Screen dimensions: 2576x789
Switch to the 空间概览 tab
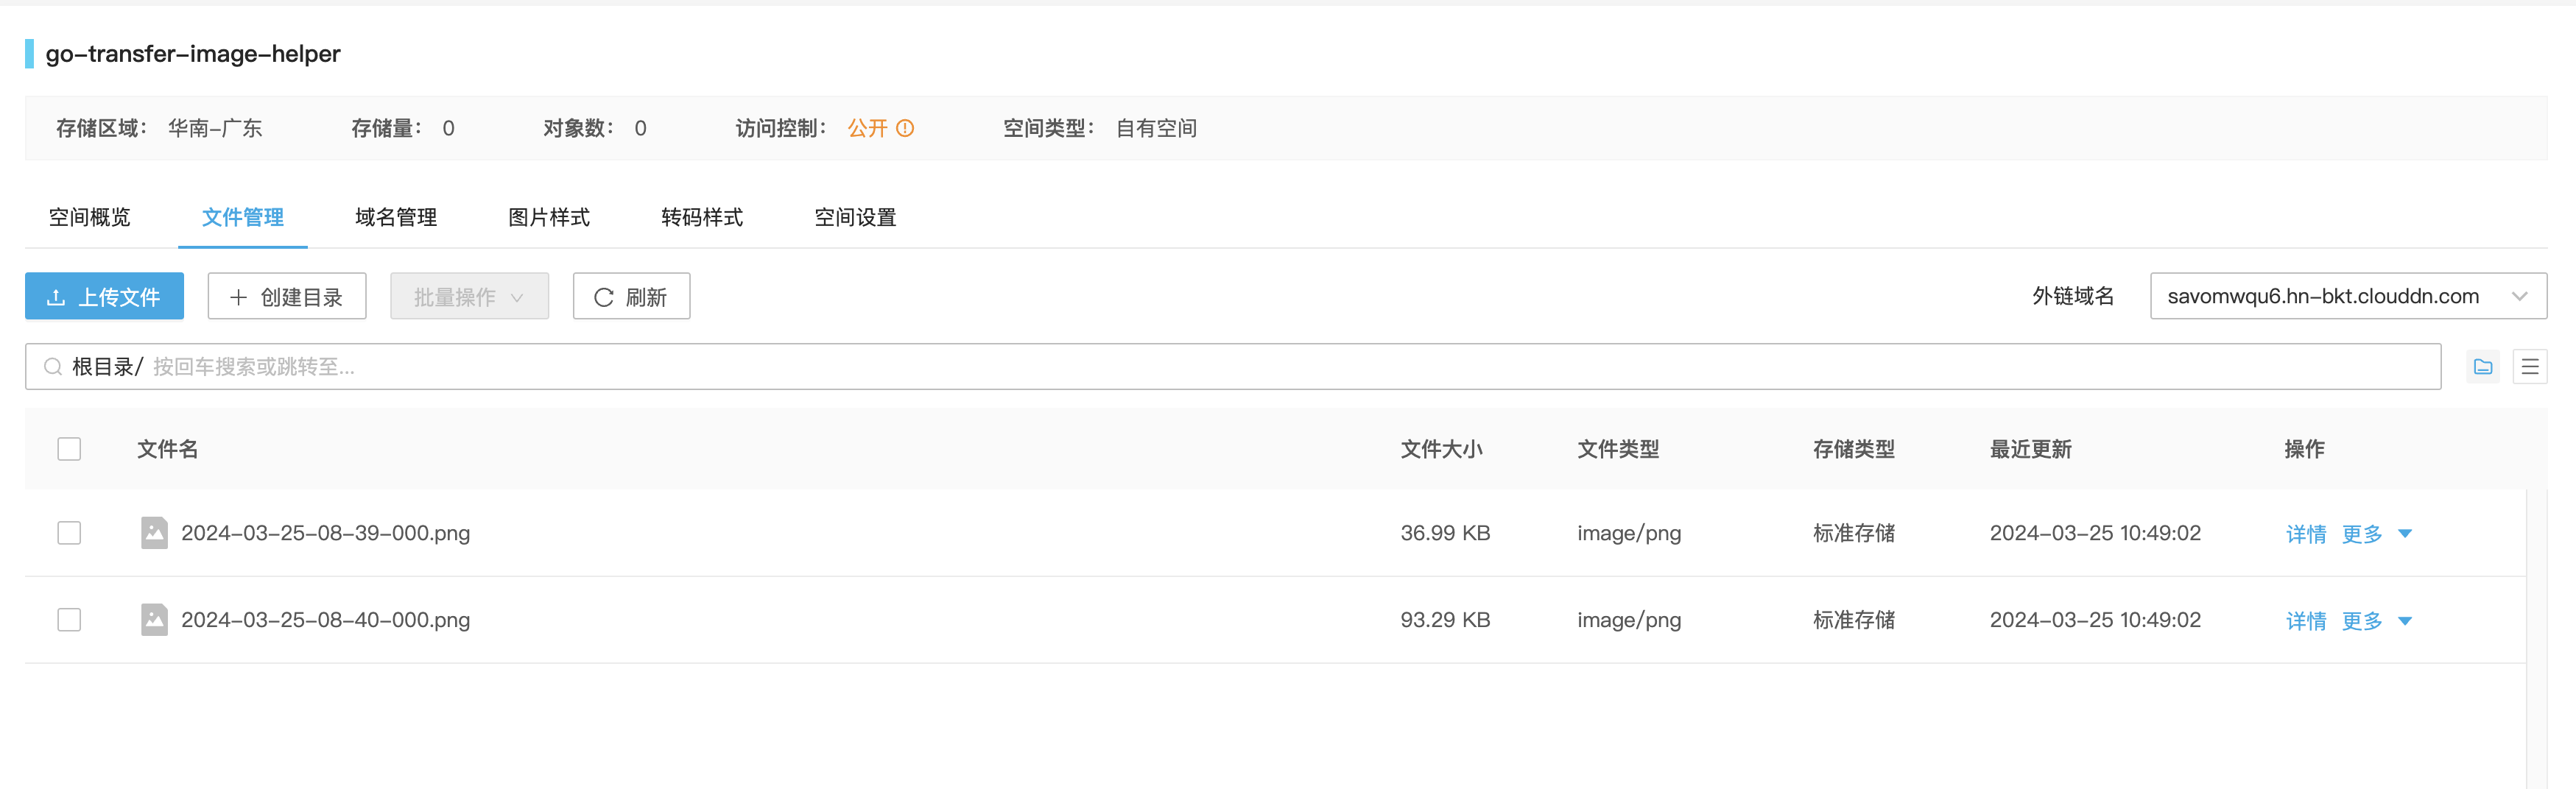point(89,217)
